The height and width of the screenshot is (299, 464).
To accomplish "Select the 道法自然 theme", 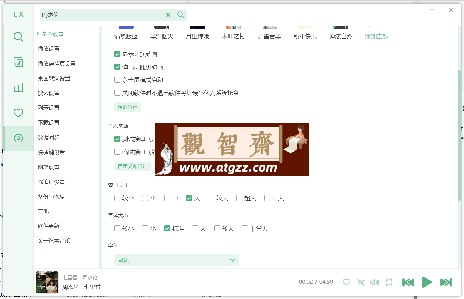I will (x=341, y=33).
